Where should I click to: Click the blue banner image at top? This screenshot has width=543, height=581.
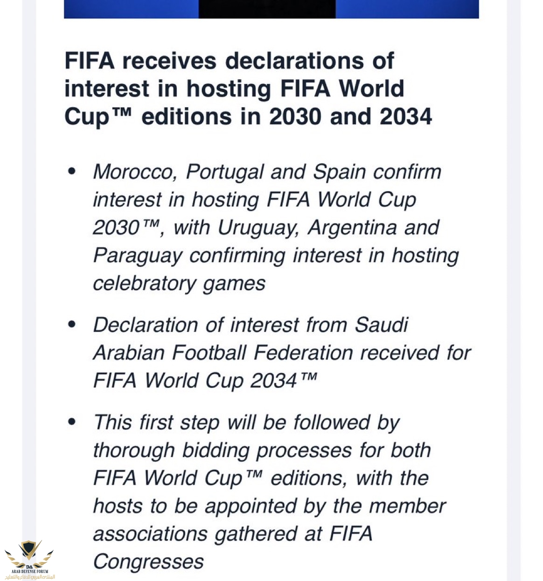[x=271, y=9]
